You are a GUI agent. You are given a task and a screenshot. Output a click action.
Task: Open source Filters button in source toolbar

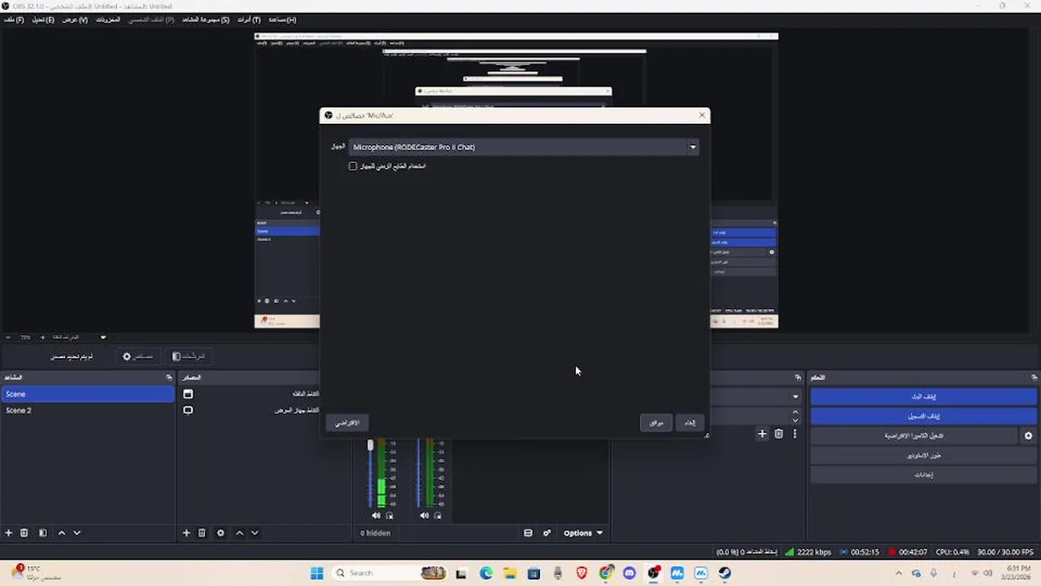(189, 356)
